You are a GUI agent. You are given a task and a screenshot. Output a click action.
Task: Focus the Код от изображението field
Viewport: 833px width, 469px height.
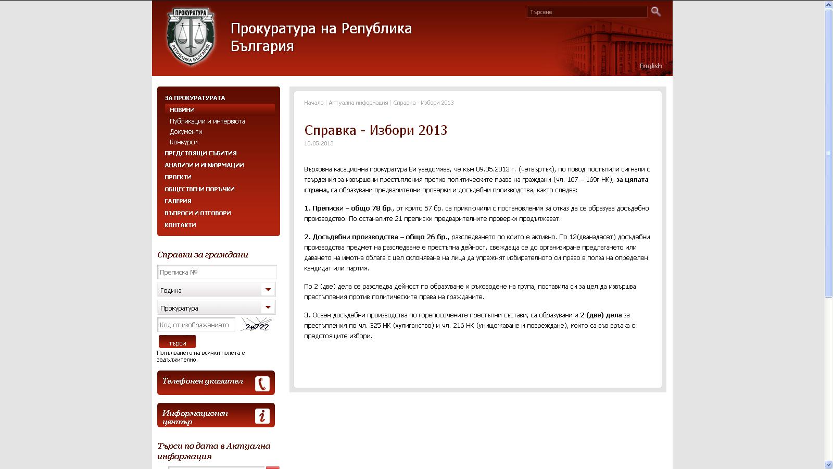[x=196, y=325]
